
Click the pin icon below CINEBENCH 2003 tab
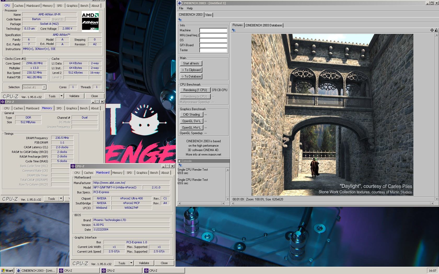click(180, 20)
